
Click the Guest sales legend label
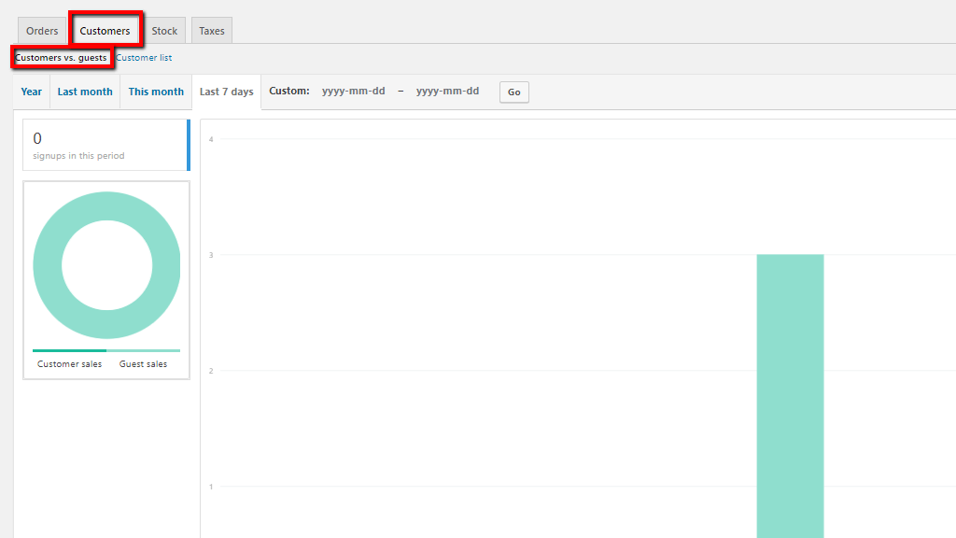pyautogui.click(x=143, y=364)
